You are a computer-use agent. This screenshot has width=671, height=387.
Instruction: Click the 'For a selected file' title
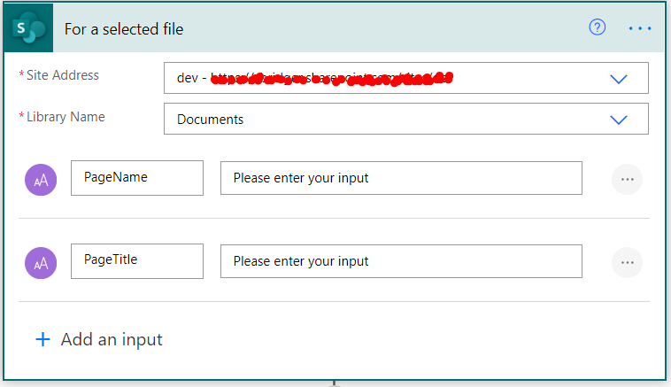point(124,29)
